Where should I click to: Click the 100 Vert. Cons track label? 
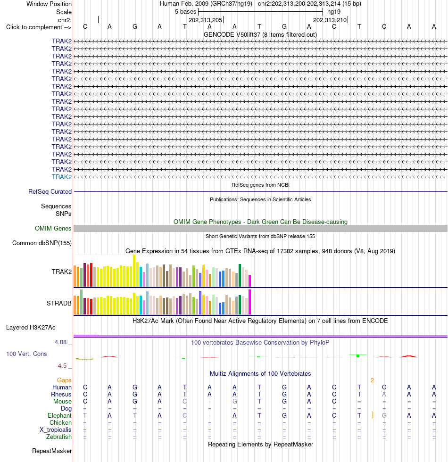pyautogui.click(x=26, y=354)
